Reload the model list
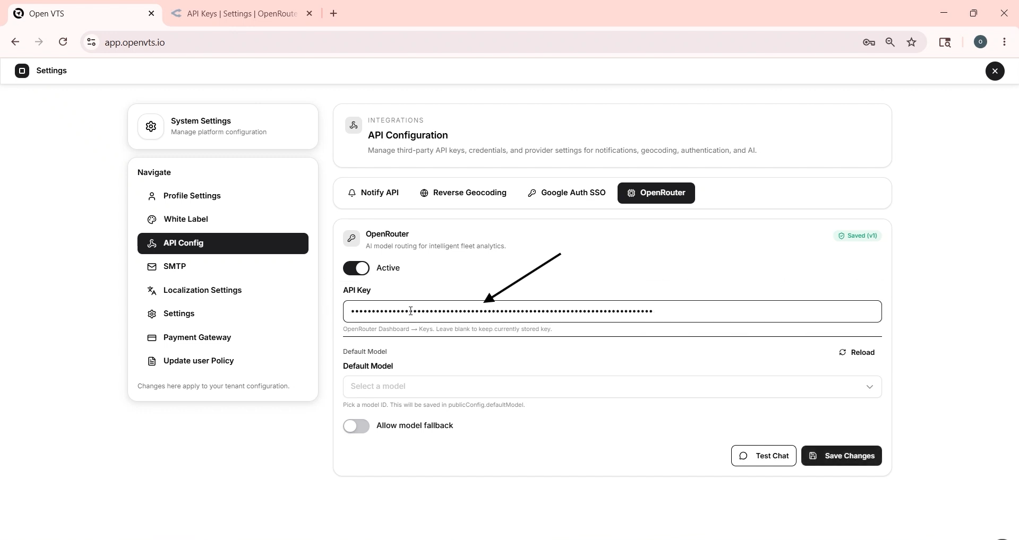Image resolution: width=1019 pixels, height=540 pixels. (857, 352)
